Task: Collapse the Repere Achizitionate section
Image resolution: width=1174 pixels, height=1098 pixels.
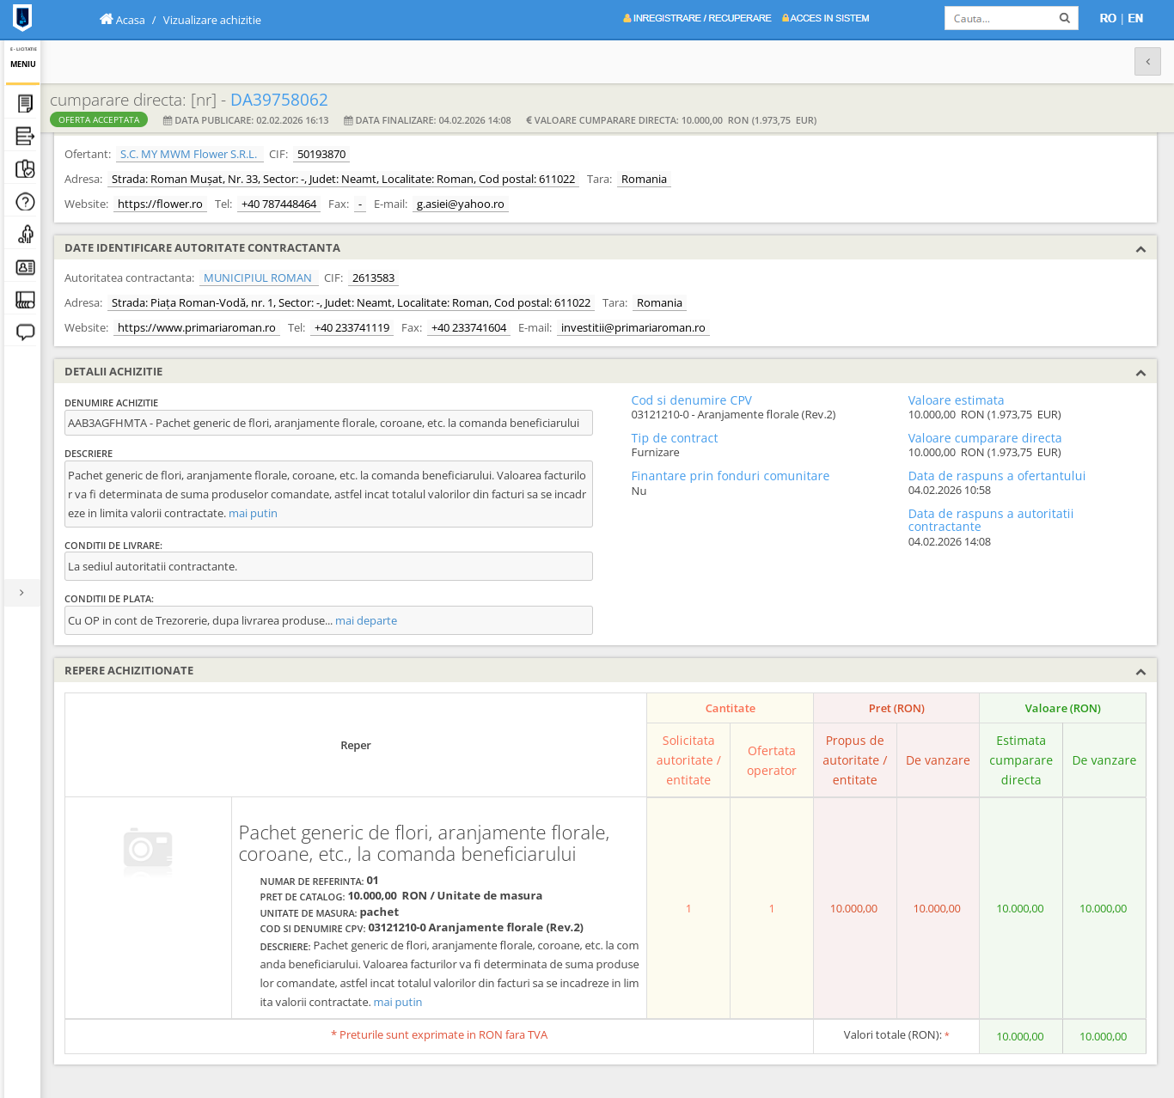Action: 1140,672
